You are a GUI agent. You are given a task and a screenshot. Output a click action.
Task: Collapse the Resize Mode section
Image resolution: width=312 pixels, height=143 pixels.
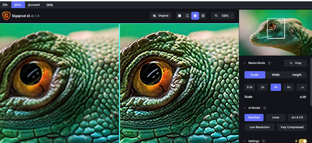[244, 63]
